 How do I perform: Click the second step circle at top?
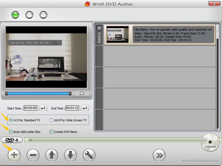pyautogui.click(x=29, y=15)
